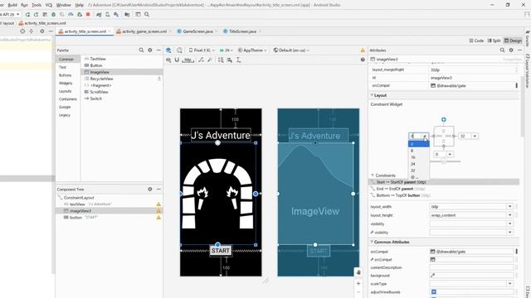Open layout_width dropdown

(509, 206)
